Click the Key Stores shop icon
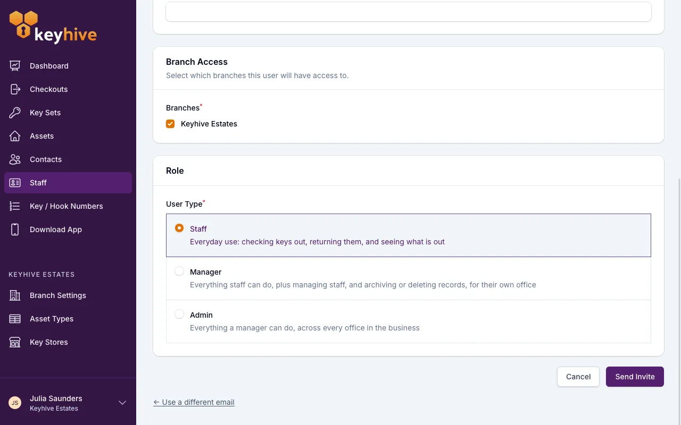 (x=15, y=342)
